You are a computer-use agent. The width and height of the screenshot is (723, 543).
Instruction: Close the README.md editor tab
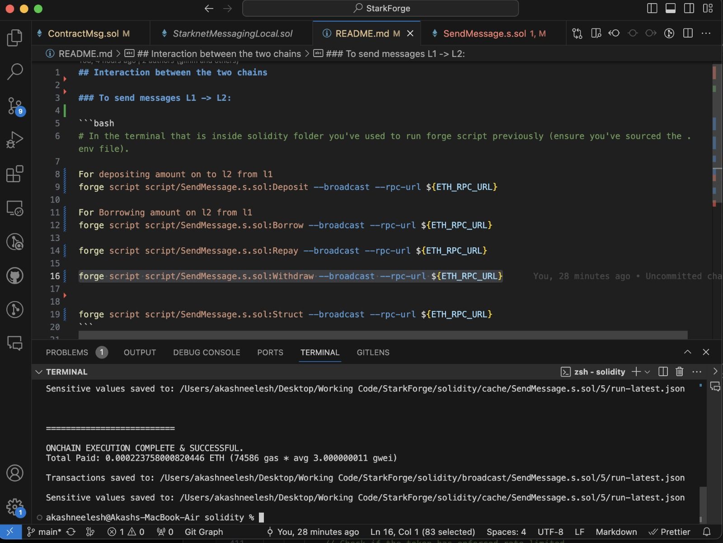tap(410, 33)
